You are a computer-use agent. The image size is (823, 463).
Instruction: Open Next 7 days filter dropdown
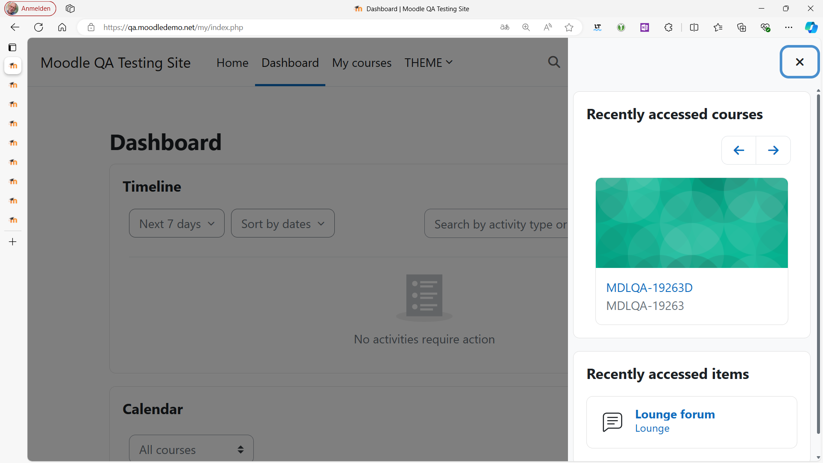[x=177, y=223]
